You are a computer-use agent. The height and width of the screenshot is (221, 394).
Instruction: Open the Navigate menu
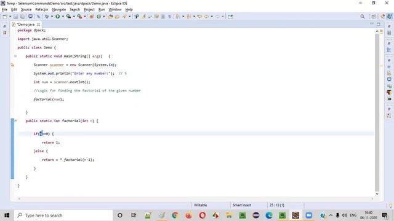59,10
